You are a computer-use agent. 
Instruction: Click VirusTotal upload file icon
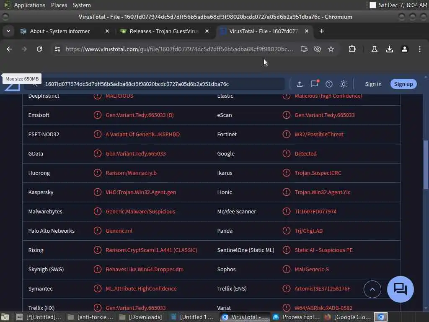300,84
